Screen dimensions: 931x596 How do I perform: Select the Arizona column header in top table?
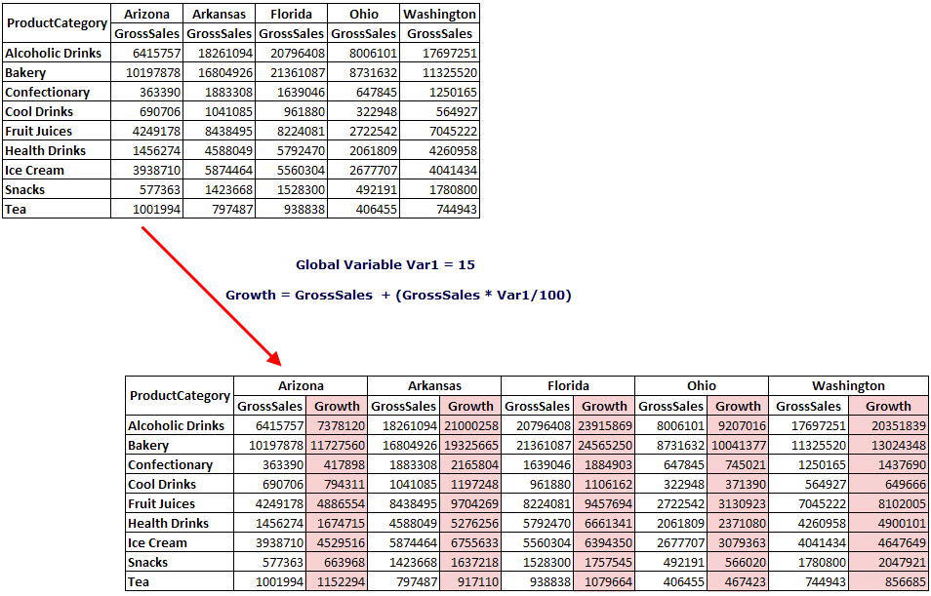click(146, 15)
